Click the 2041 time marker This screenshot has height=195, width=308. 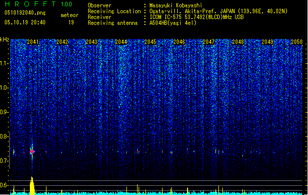33,42
